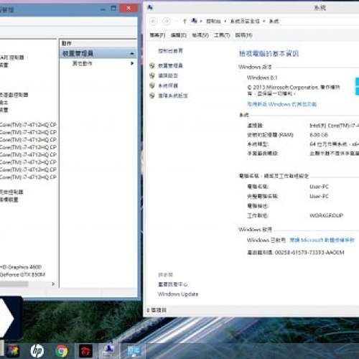The height and width of the screenshot is (359, 359).
Task: Open the chevron right after the breadcrumb computer icon
Action: tap(201, 22)
